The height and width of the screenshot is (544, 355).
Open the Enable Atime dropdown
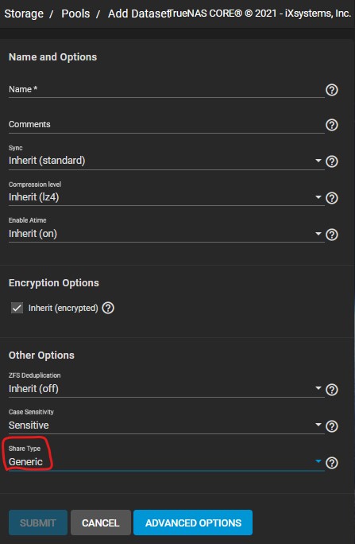(x=166, y=234)
